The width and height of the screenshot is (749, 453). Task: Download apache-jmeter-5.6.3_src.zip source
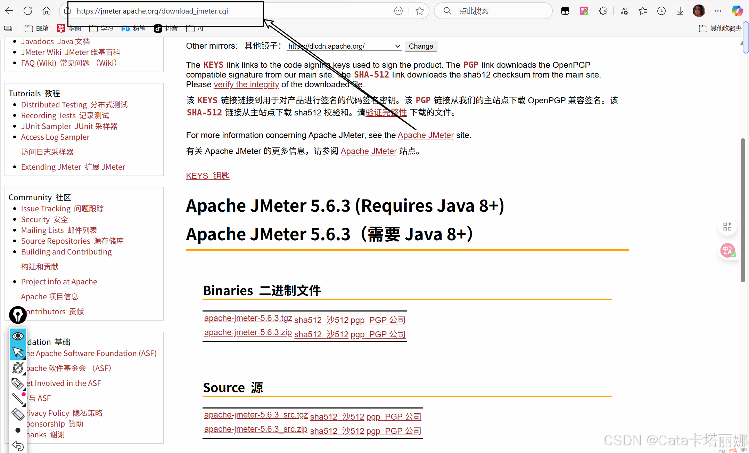[x=256, y=429]
